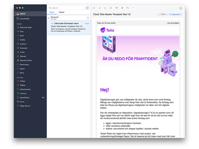Delete email using the trash can icon
The width and height of the screenshot is (199, 149).
[x=122, y=8]
